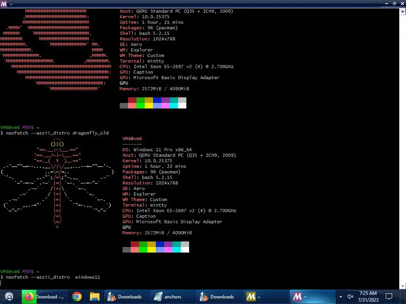Click cyan swatch in lower color palette
Screen dimensions: 406x304
coord(176,250)
